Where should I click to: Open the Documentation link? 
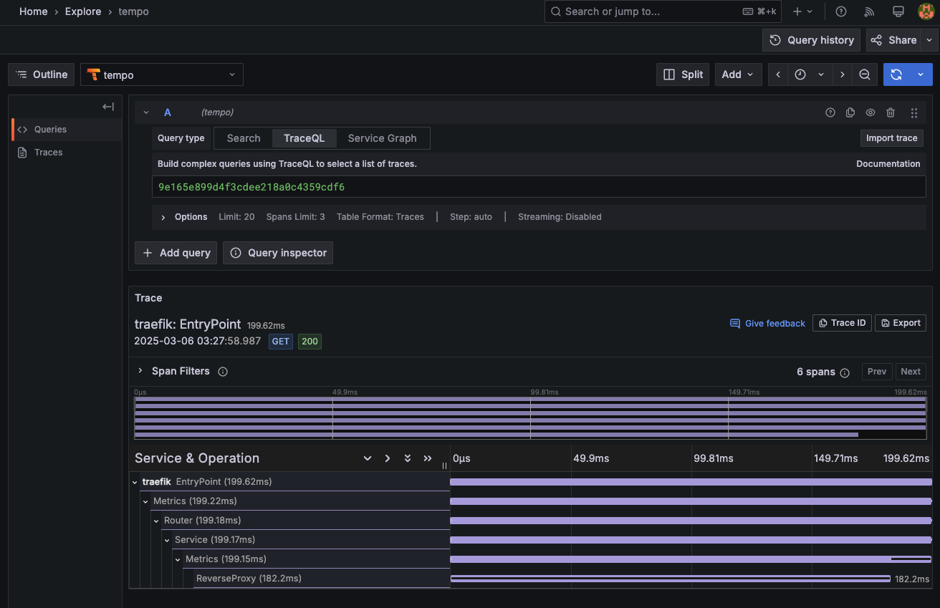[888, 164]
